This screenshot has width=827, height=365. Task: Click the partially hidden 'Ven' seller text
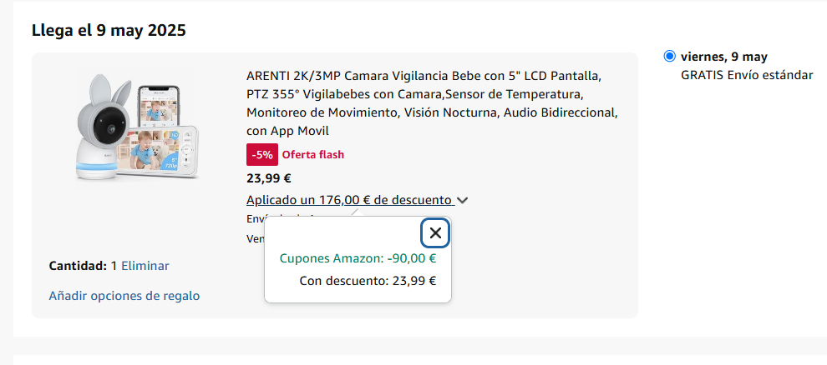tap(256, 239)
